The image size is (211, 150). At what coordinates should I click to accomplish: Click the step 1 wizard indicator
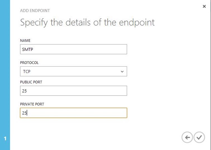(5, 139)
